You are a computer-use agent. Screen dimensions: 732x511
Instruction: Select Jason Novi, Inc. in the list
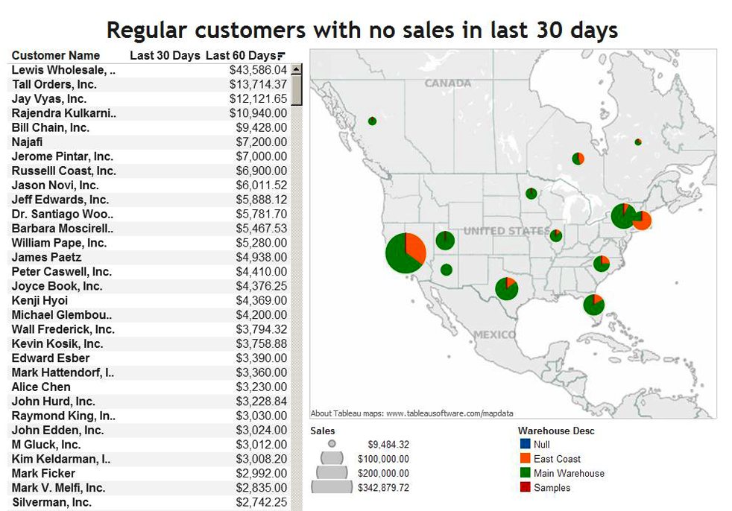coord(55,185)
